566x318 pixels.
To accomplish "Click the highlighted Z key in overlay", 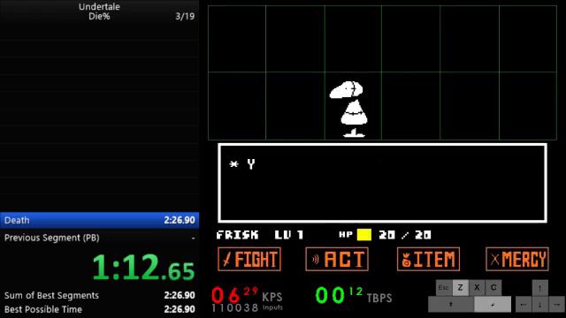I will [x=460, y=287].
